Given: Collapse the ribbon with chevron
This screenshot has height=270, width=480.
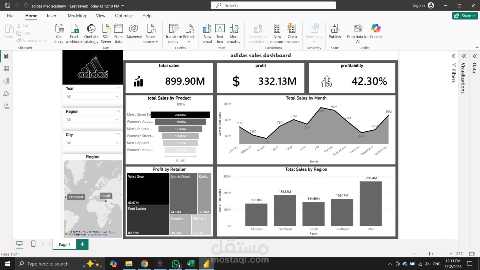Looking at the screenshot, I should pyautogui.click(x=477, y=47).
